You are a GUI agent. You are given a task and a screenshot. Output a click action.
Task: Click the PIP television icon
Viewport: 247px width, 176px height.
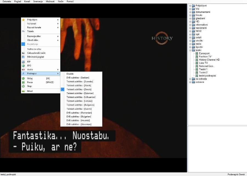click(x=23, y=62)
